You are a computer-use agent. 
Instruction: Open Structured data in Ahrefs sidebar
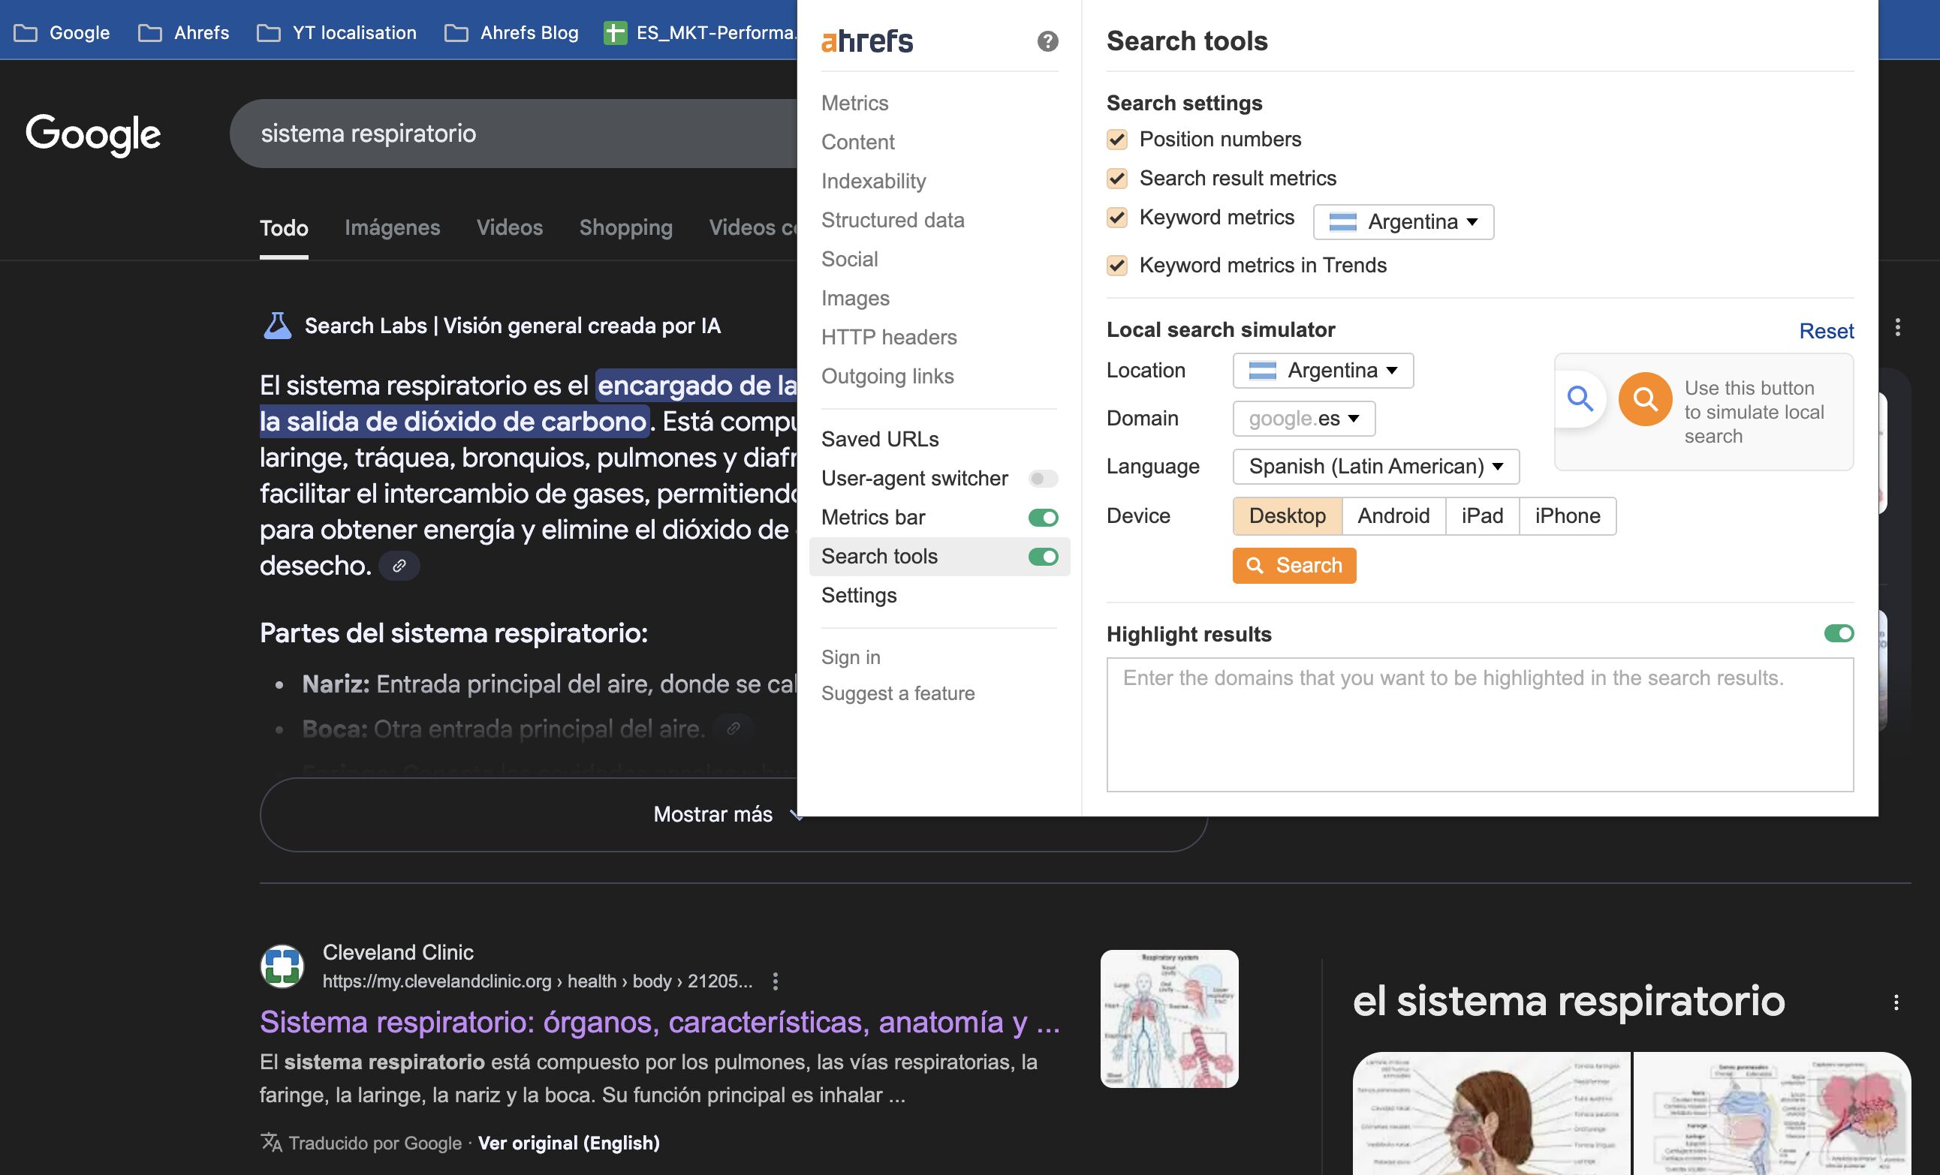[x=892, y=221]
